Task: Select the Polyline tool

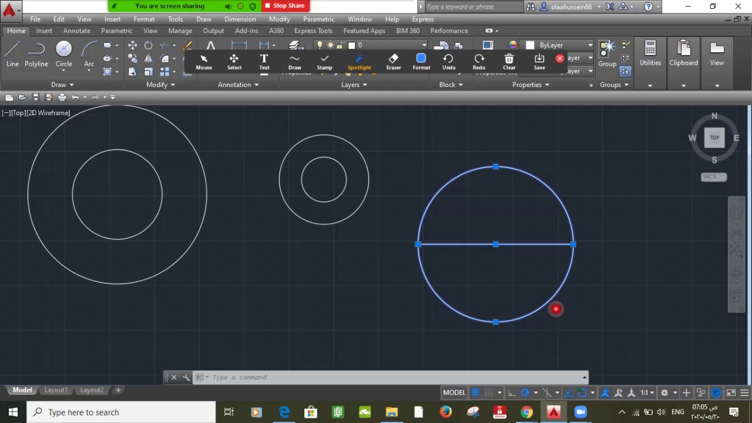Action: click(x=36, y=54)
